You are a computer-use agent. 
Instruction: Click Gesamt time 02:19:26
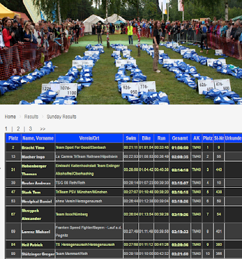180,215
